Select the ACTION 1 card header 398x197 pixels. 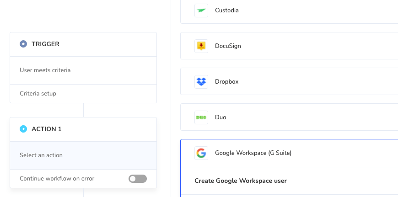point(82,129)
